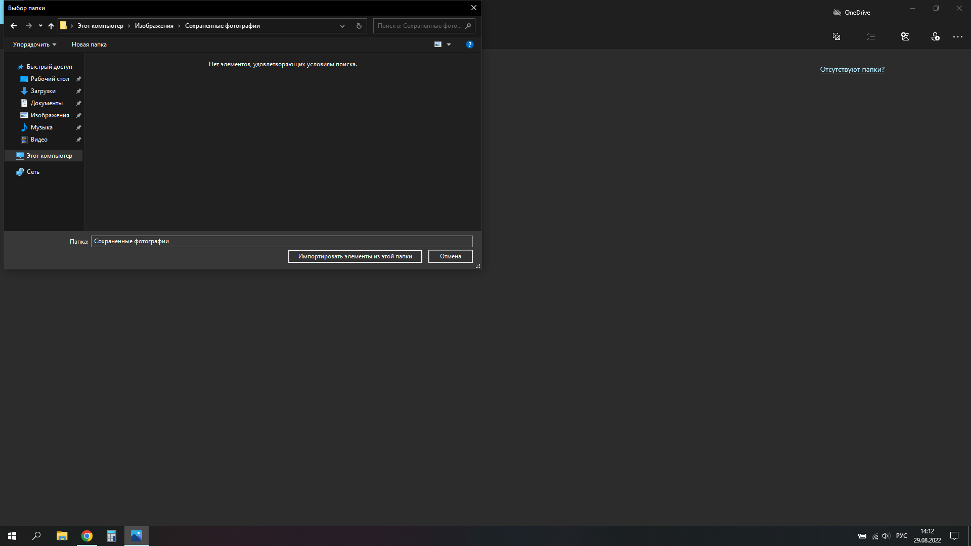Open recent locations dropdown arrow
Image resolution: width=971 pixels, height=546 pixels.
[40, 26]
